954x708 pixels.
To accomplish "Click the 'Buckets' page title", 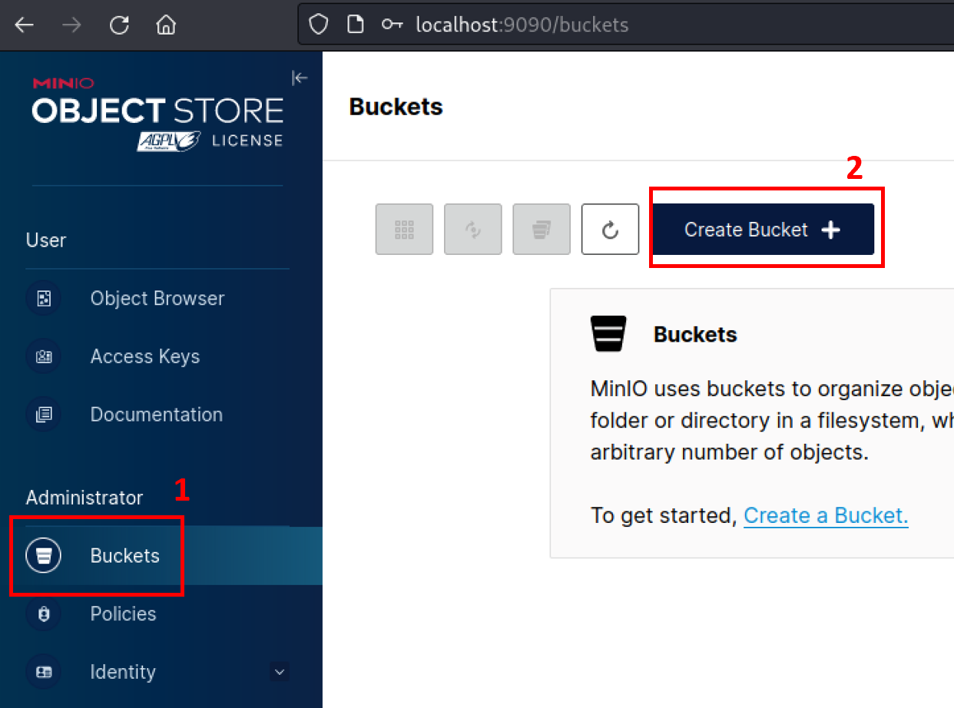I will coord(396,107).
